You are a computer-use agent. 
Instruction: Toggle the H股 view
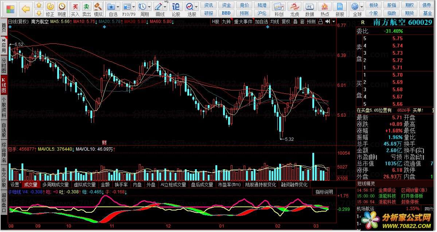[x=215, y=22]
